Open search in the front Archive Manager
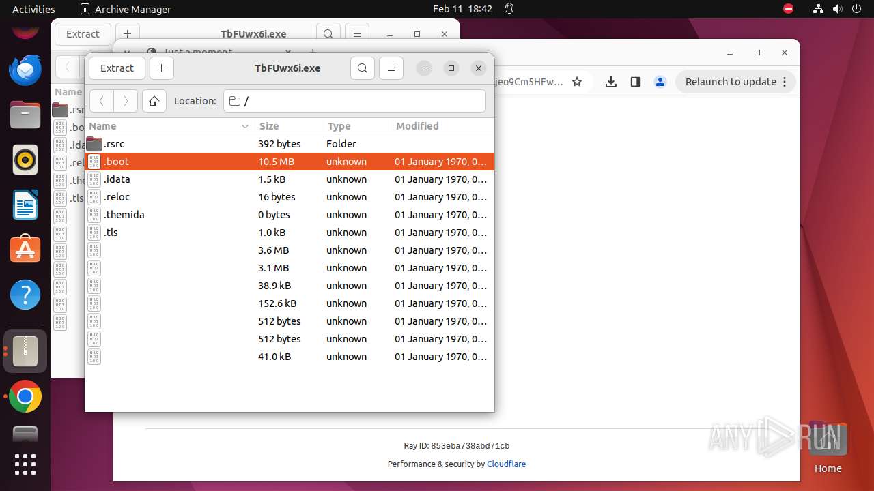 pyautogui.click(x=363, y=68)
